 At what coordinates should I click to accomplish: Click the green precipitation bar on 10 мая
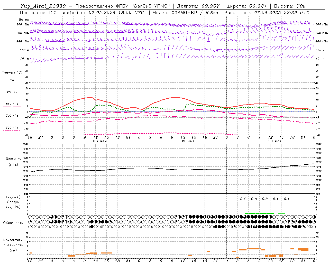click(259, 213)
